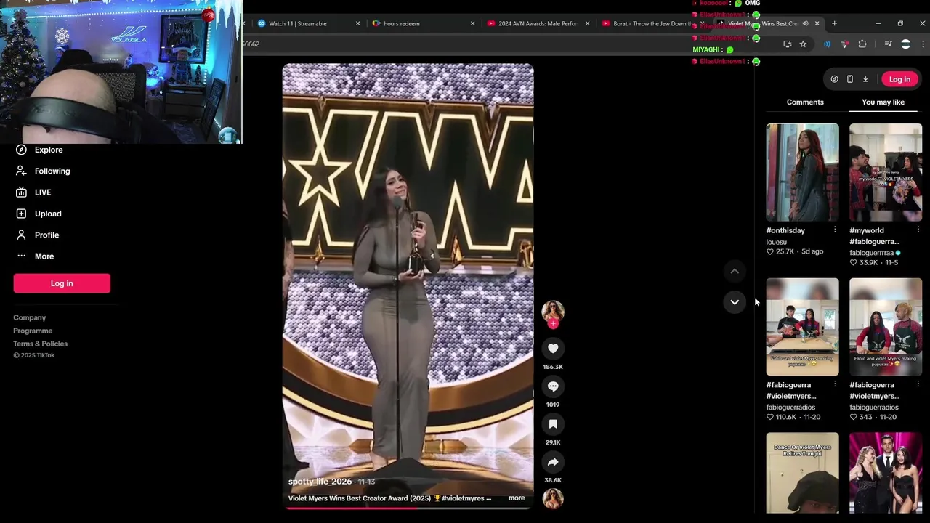Image resolution: width=930 pixels, height=523 pixels.
Task: Expand the video caption with 'more'
Action: click(516, 498)
